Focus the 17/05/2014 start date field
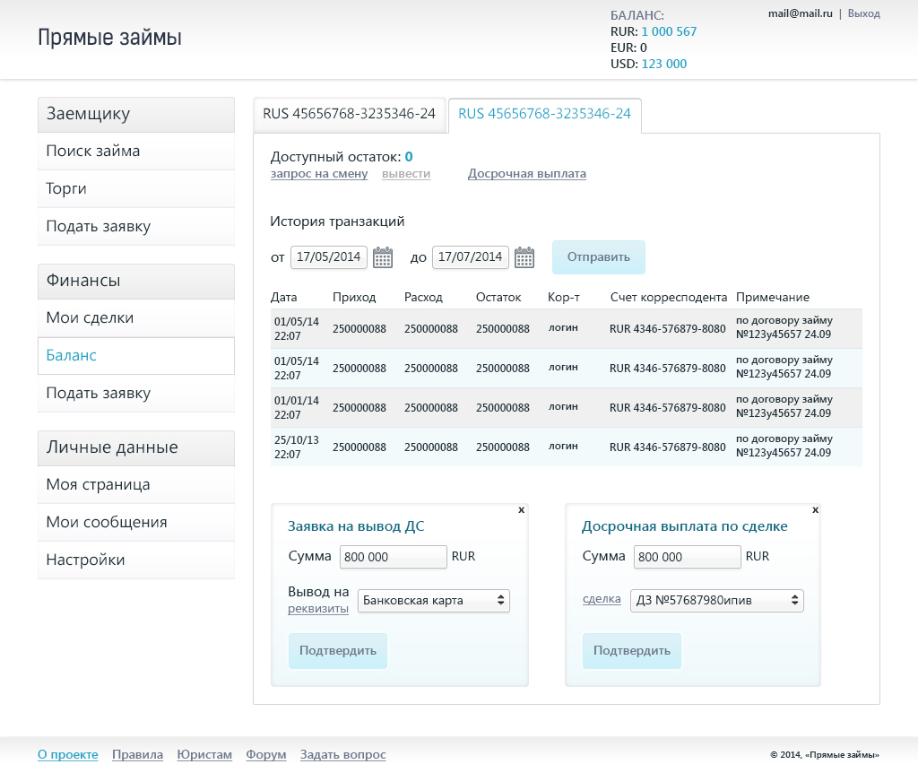918x773 pixels. [328, 257]
